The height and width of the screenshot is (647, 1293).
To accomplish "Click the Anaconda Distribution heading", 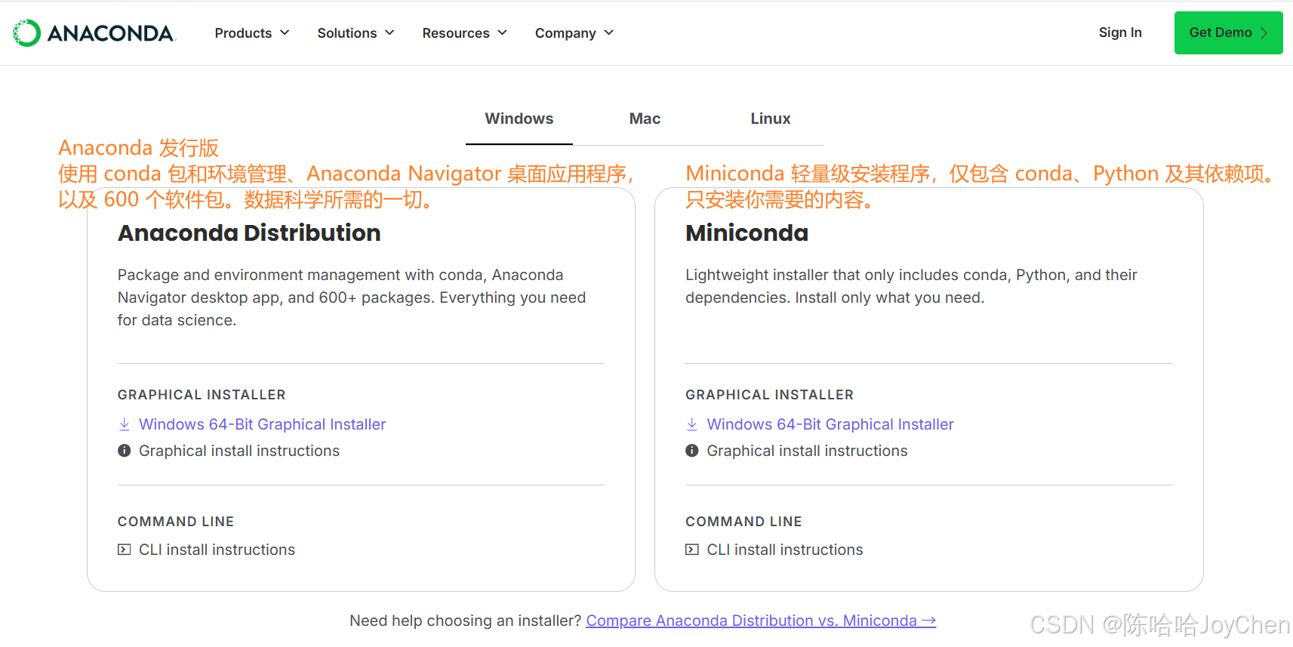I will (x=249, y=233).
